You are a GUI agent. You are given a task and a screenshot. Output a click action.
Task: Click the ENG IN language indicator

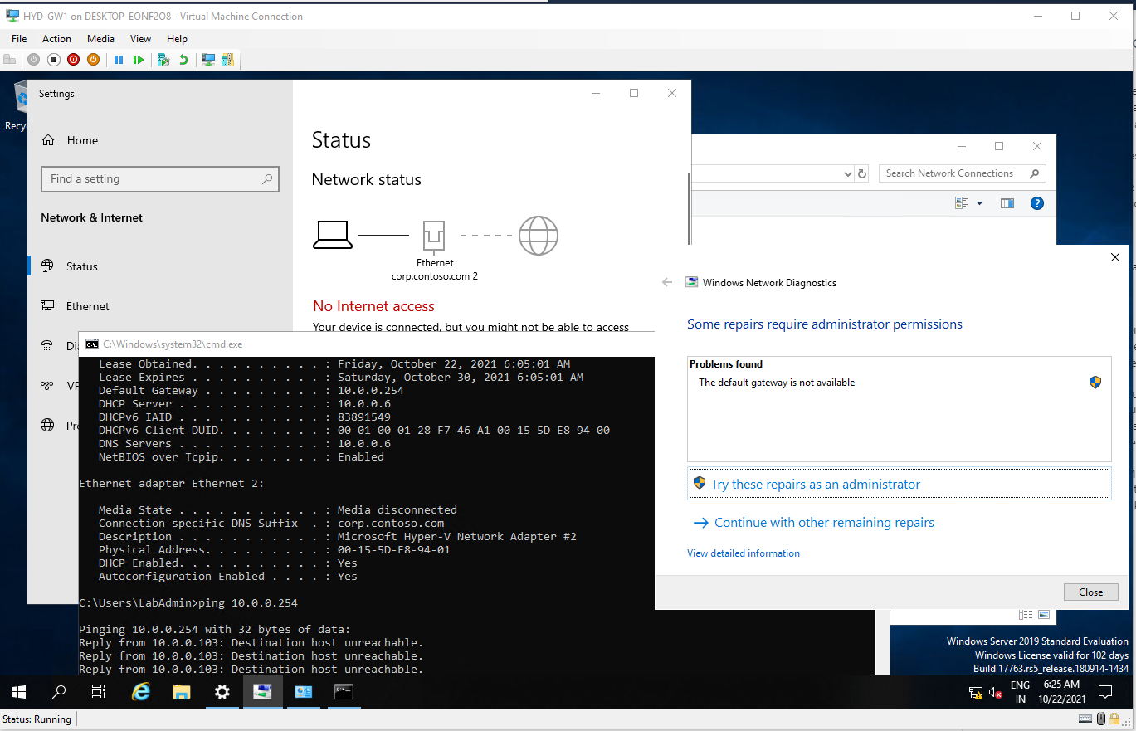tap(1021, 692)
